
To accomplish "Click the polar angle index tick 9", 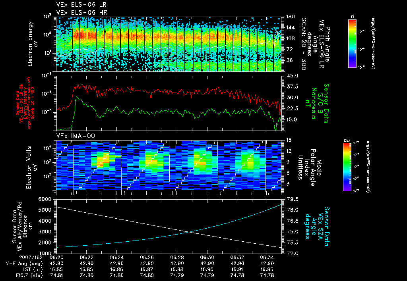I will pos(287,162).
